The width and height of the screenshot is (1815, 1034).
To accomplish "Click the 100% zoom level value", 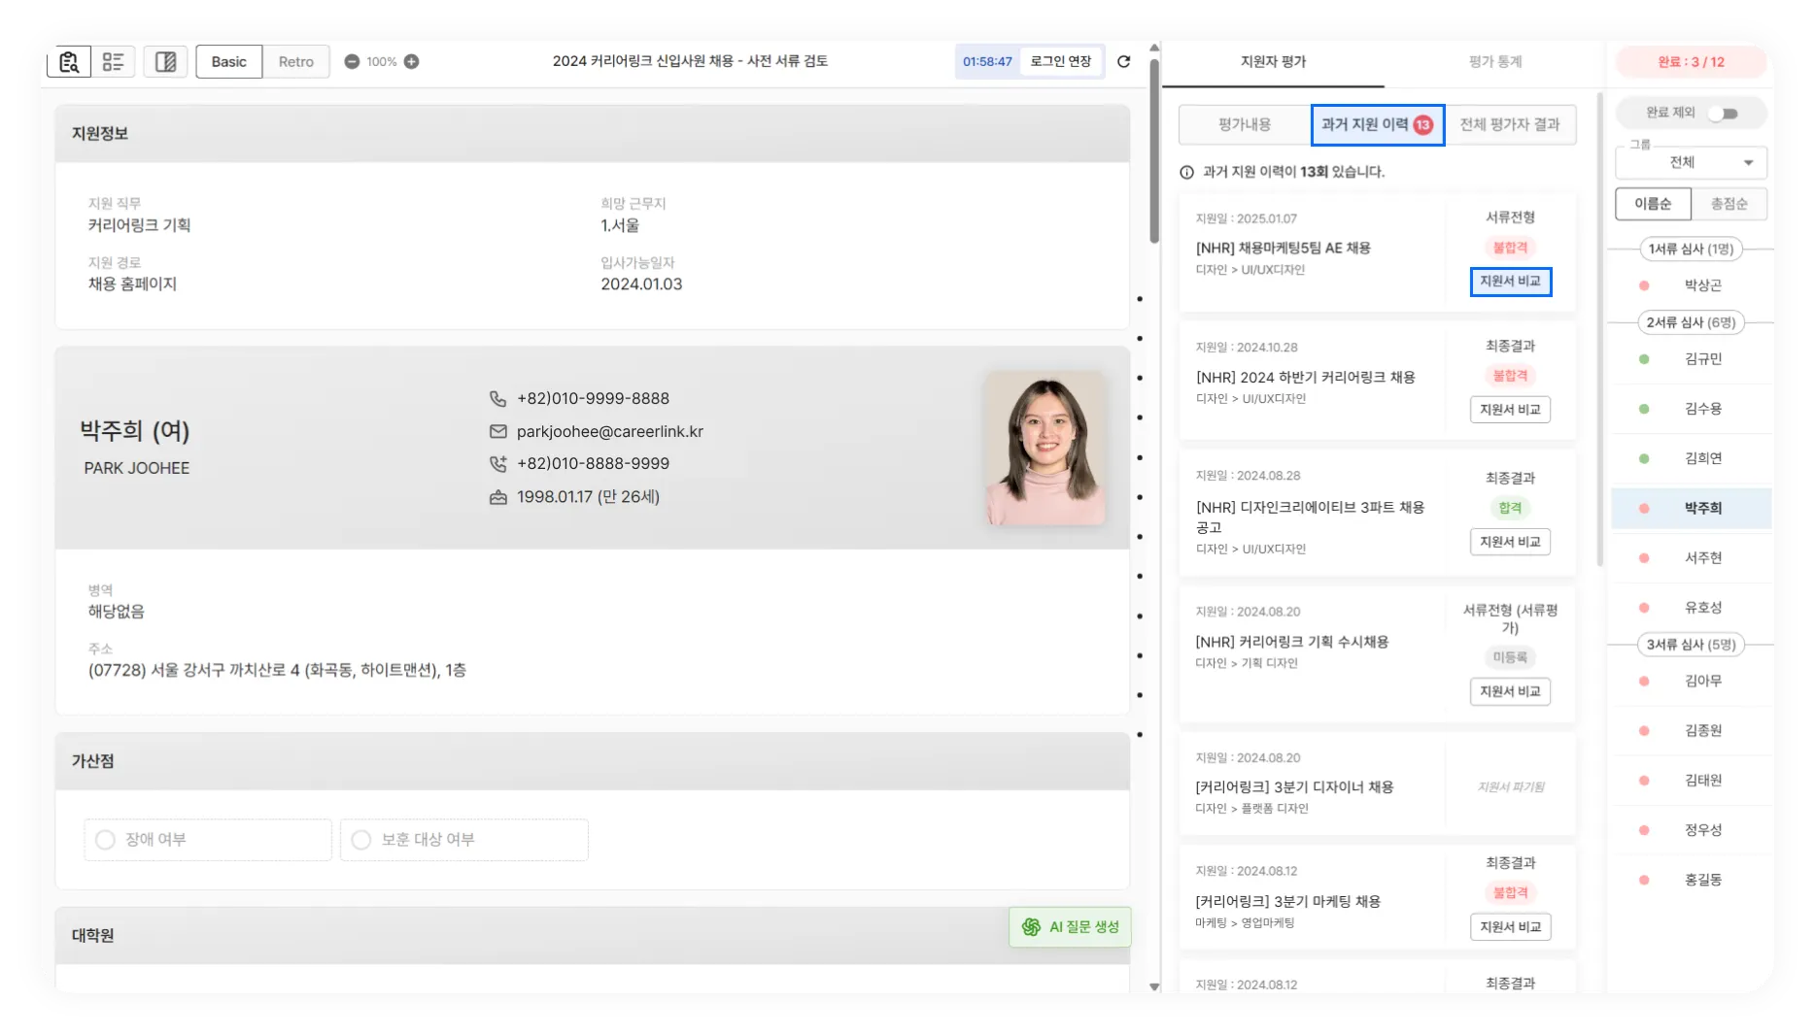I will [382, 61].
